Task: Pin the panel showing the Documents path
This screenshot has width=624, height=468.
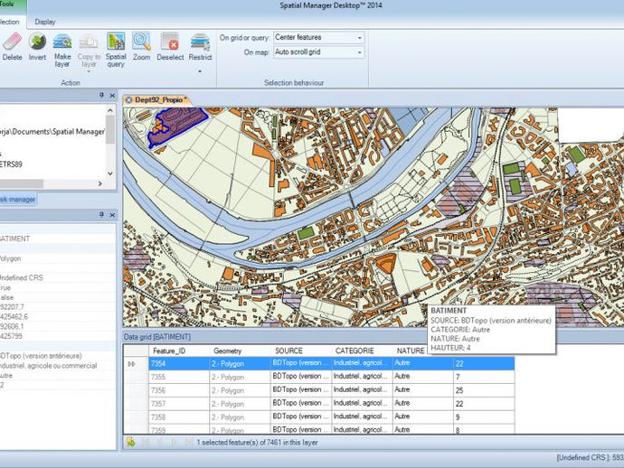Action: (x=101, y=96)
